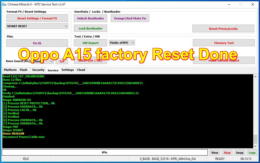Click the 06:13:15 clock in status bar
Screen dimensions: 260x163
tap(246, 159)
